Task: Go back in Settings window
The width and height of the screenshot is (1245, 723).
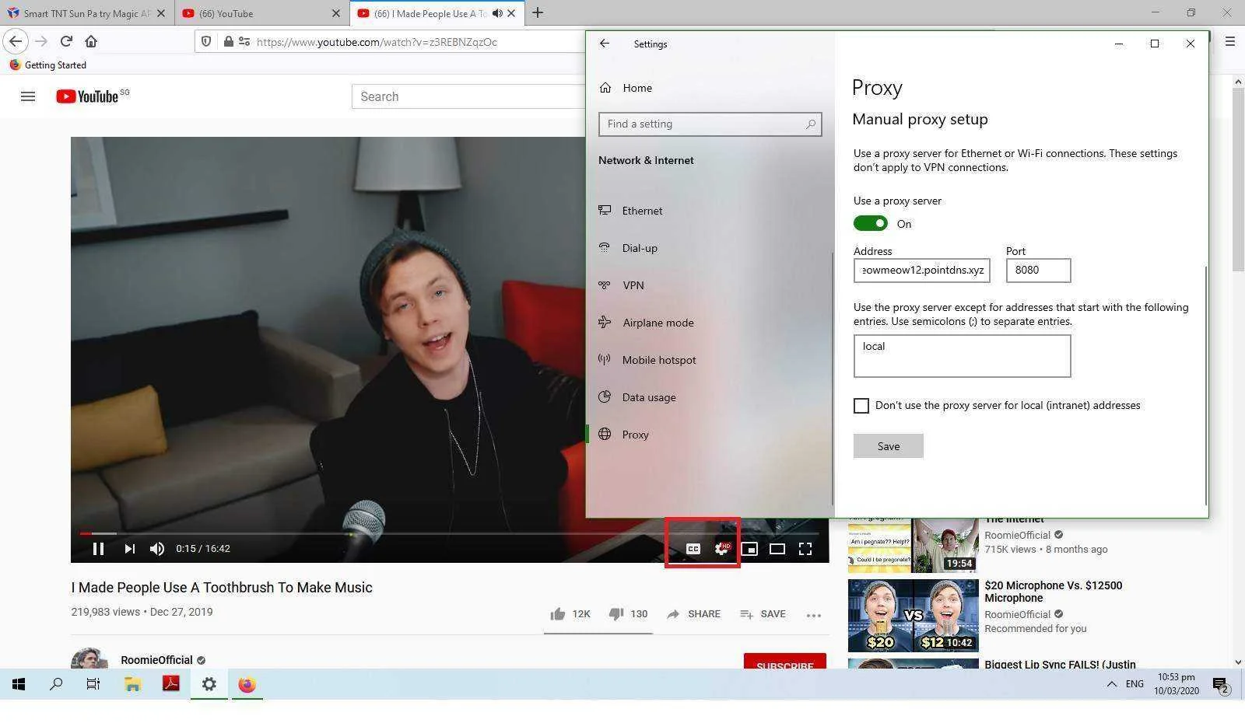Action: click(x=605, y=44)
